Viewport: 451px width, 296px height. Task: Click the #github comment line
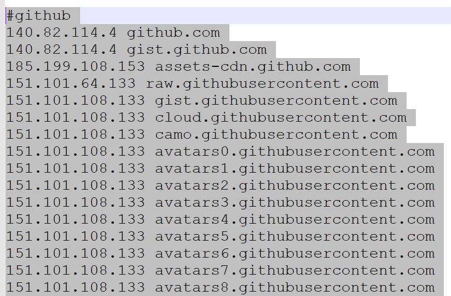click(38, 16)
